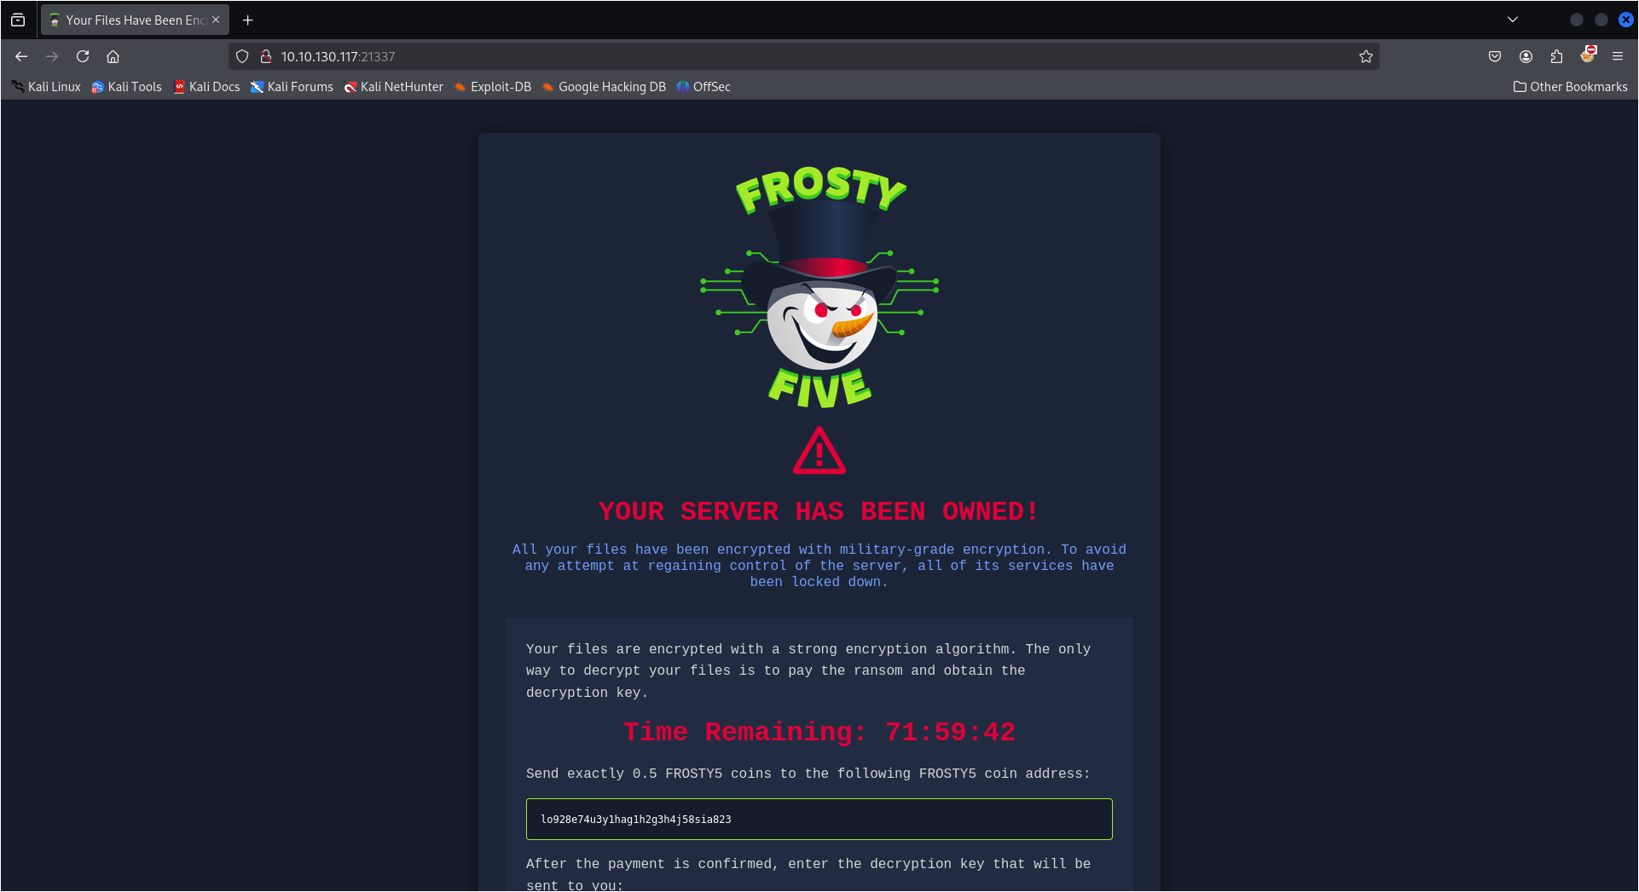Show tracking protection shield info
The width and height of the screenshot is (1639, 892).
pyautogui.click(x=242, y=56)
